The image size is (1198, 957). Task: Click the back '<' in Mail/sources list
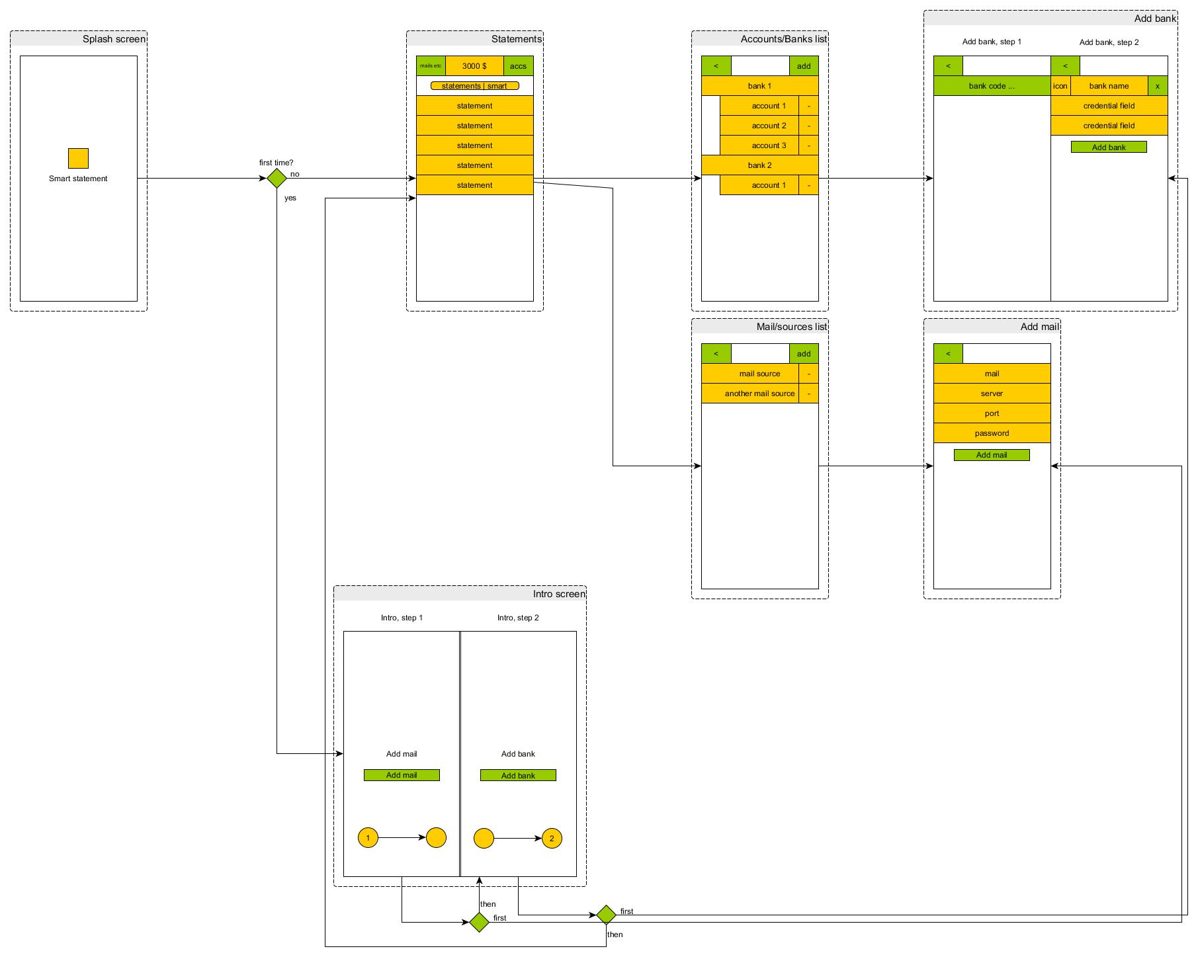tap(716, 354)
